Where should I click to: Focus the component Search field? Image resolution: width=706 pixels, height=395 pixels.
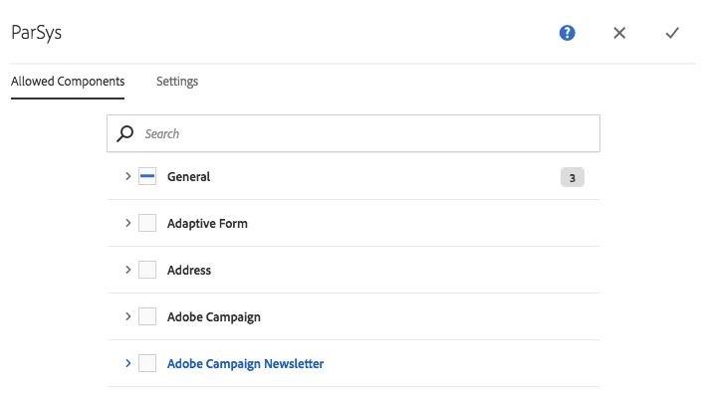click(x=353, y=133)
